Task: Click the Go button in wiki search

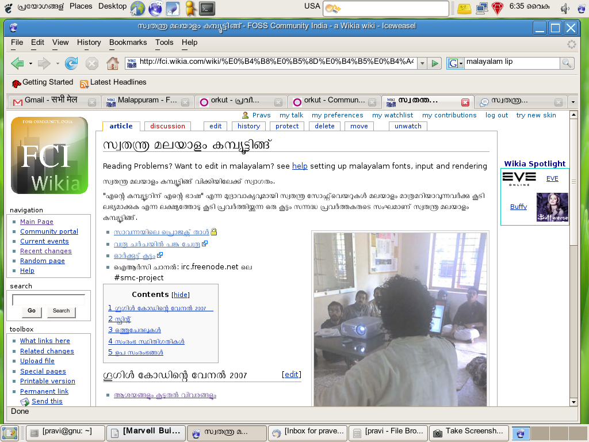Action: point(32,311)
